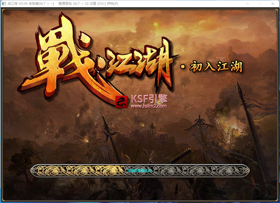
Task: Click the red KSF dragon engine logo
Action: (x=121, y=102)
